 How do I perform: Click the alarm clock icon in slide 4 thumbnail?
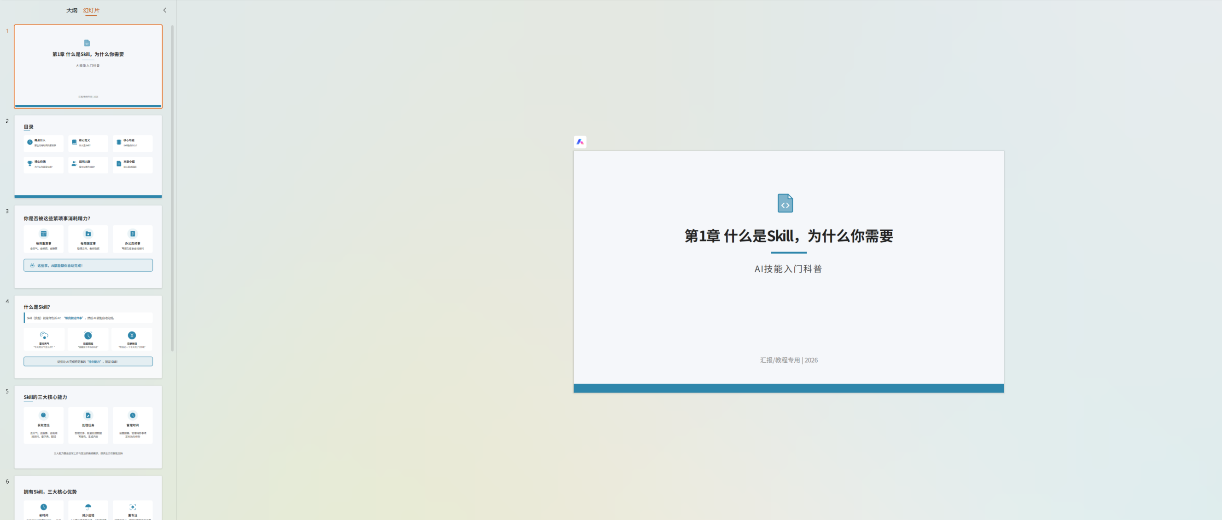pyautogui.click(x=88, y=335)
